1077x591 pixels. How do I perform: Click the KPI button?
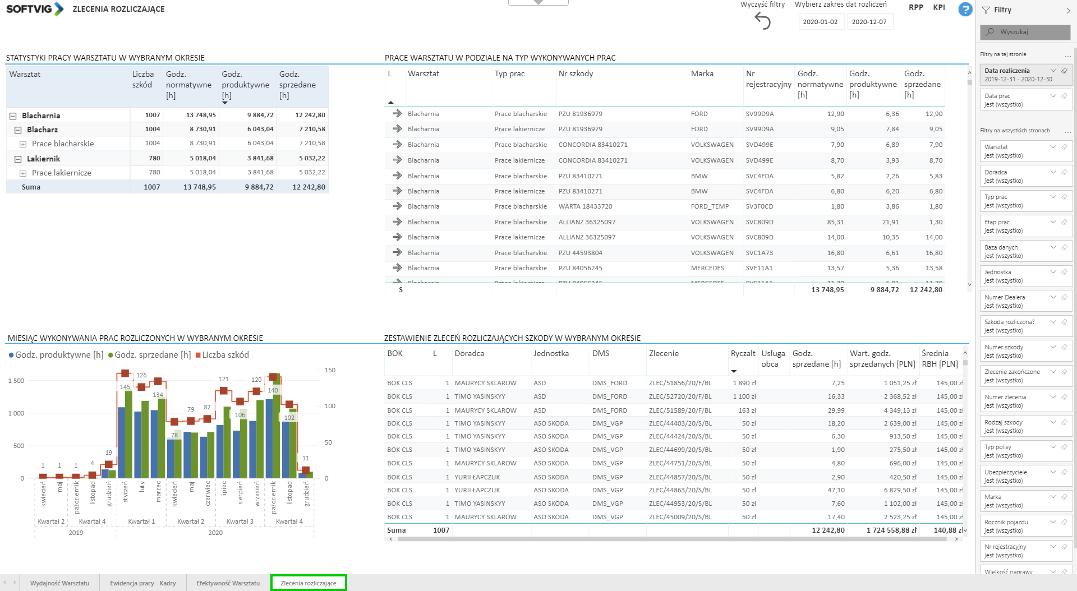click(938, 7)
